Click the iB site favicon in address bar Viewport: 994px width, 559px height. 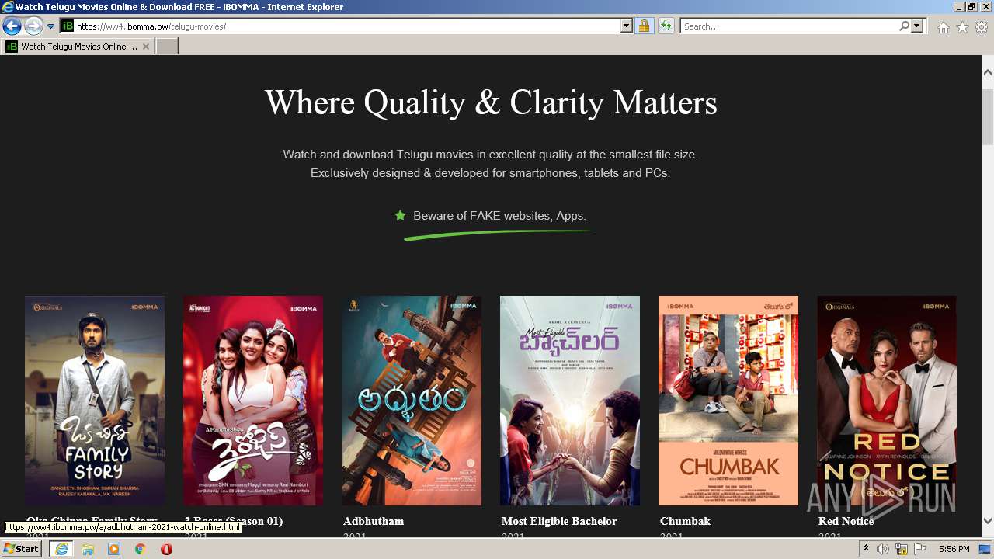click(68, 26)
